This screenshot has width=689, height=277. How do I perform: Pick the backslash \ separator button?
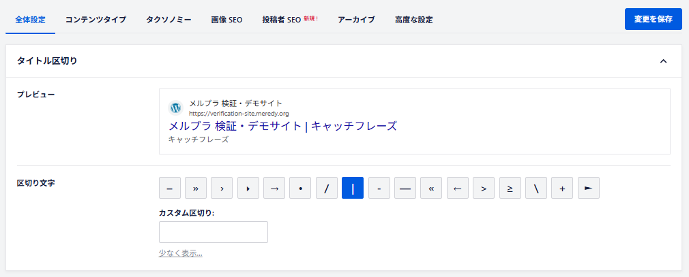click(536, 188)
